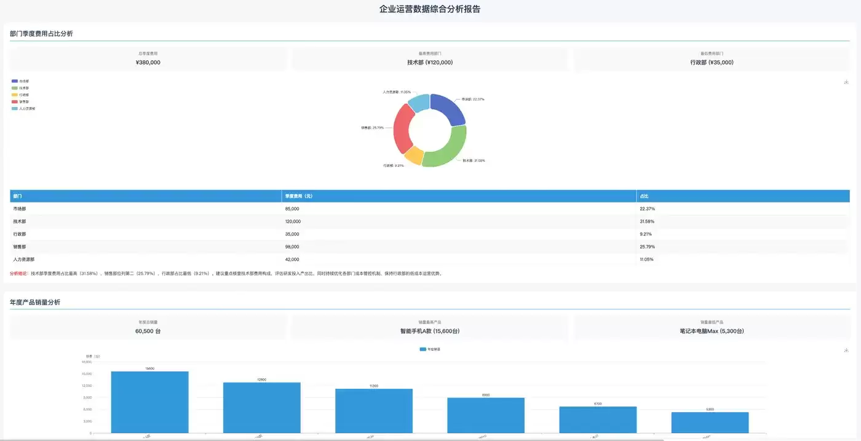Toggle 行政部 series in pie legend
Screen dimensions: 861x441
(x=20, y=95)
